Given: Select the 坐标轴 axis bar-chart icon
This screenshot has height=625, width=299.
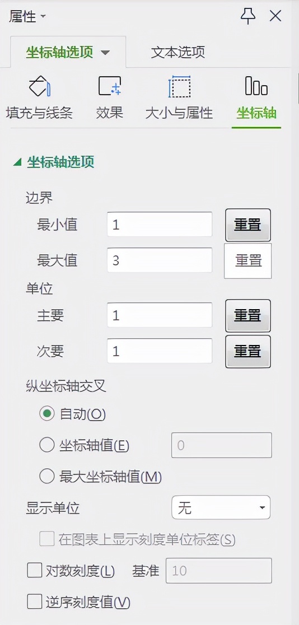Looking at the screenshot, I should coord(256,86).
